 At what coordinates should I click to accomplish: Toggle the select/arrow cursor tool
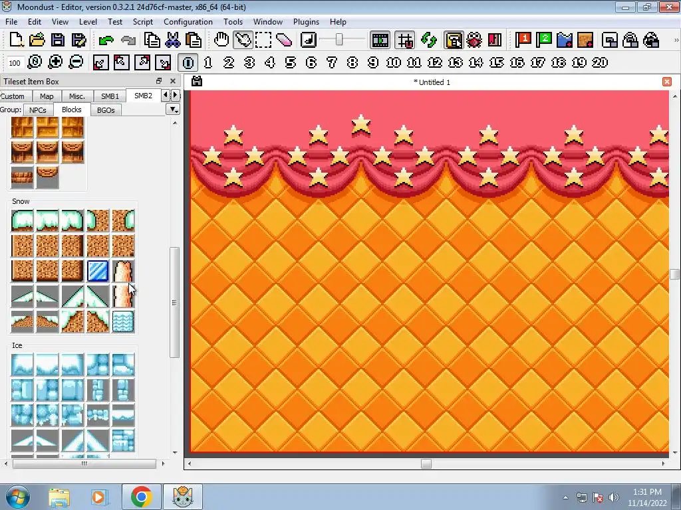[x=242, y=40]
